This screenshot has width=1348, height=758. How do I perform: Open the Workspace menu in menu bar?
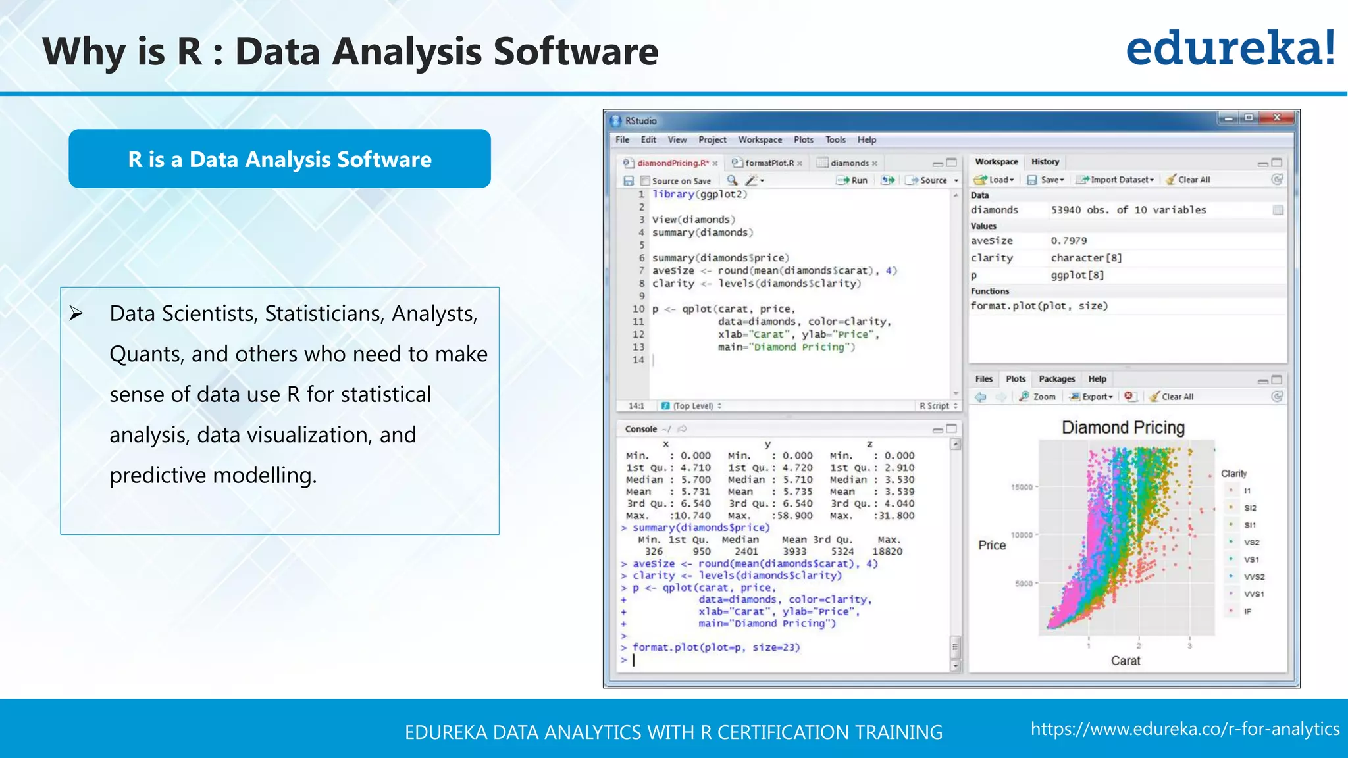click(x=760, y=139)
